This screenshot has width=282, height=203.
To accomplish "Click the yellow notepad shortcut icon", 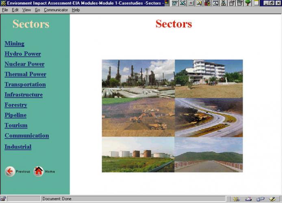I will tap(256, 3).
